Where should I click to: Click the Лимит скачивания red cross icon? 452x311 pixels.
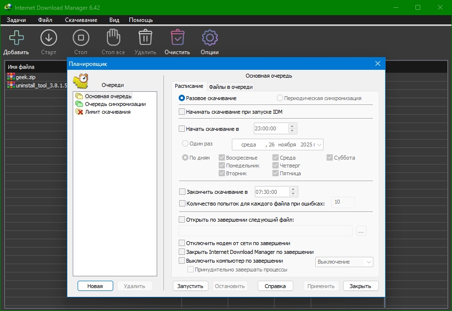pos(79,112)
